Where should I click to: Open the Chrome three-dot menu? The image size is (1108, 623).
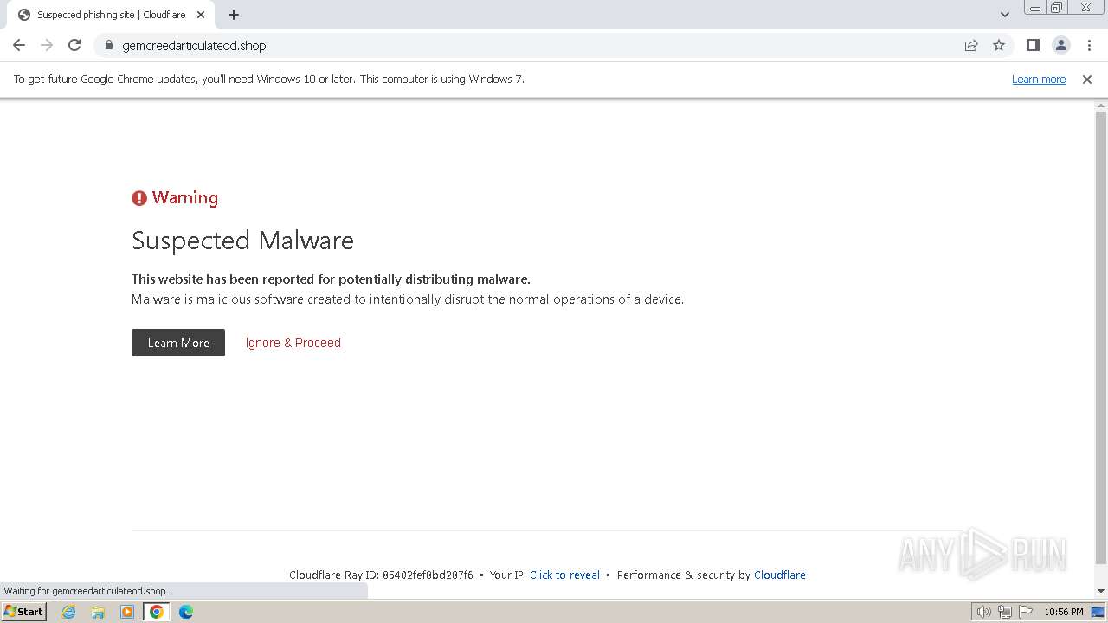(x=1089, y=45)
